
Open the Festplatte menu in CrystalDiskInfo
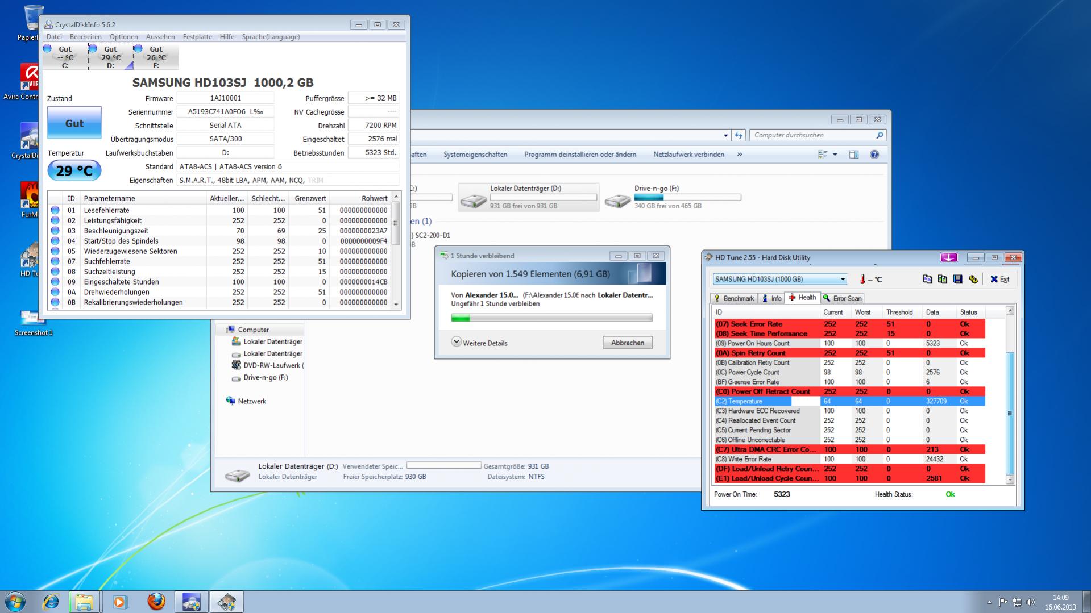(197, 37)
